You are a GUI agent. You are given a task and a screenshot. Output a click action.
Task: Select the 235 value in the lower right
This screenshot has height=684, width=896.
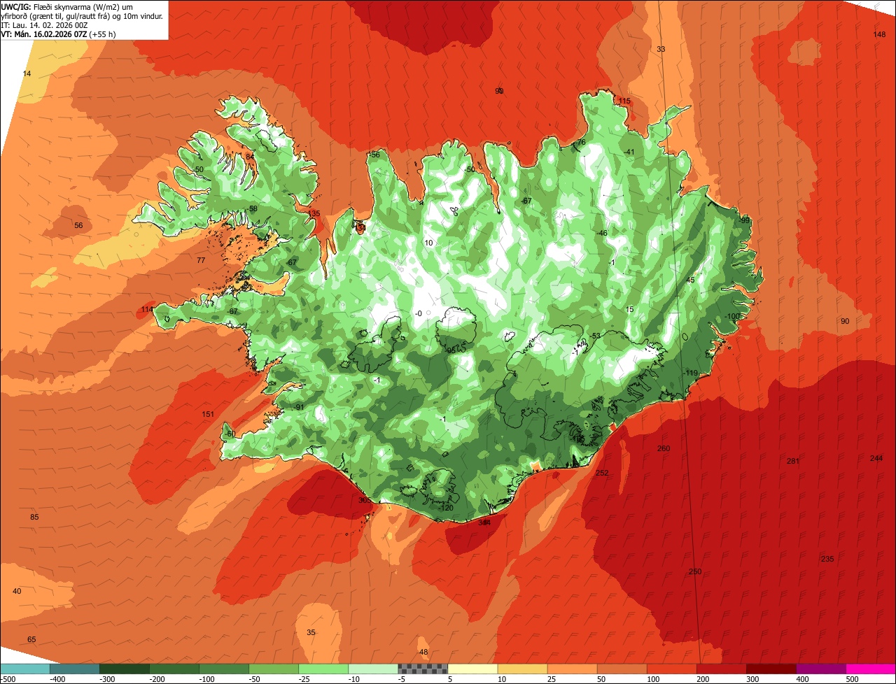pyautogui.click(x=827, y=559)
